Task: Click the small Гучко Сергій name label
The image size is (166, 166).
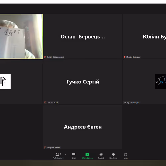Action: point(52,102)
